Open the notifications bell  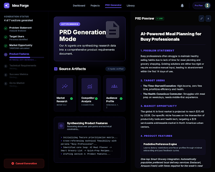[182, 5]
